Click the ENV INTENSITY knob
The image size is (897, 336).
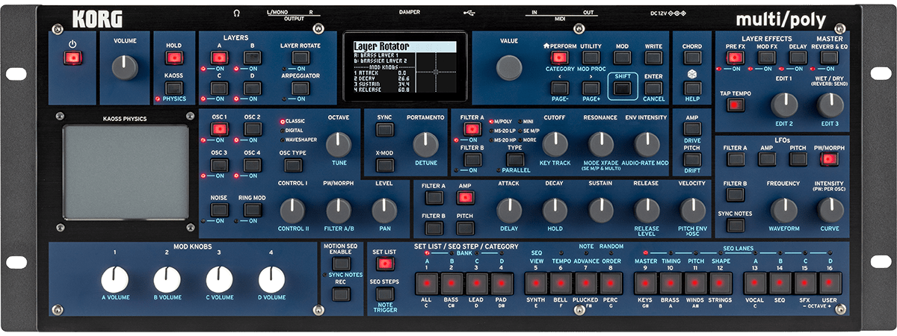647,143
